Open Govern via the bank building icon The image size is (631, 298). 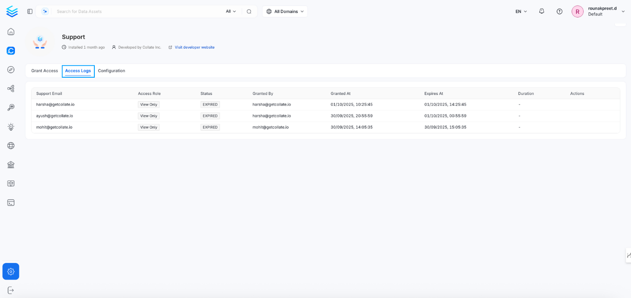(x=11, y=165)
